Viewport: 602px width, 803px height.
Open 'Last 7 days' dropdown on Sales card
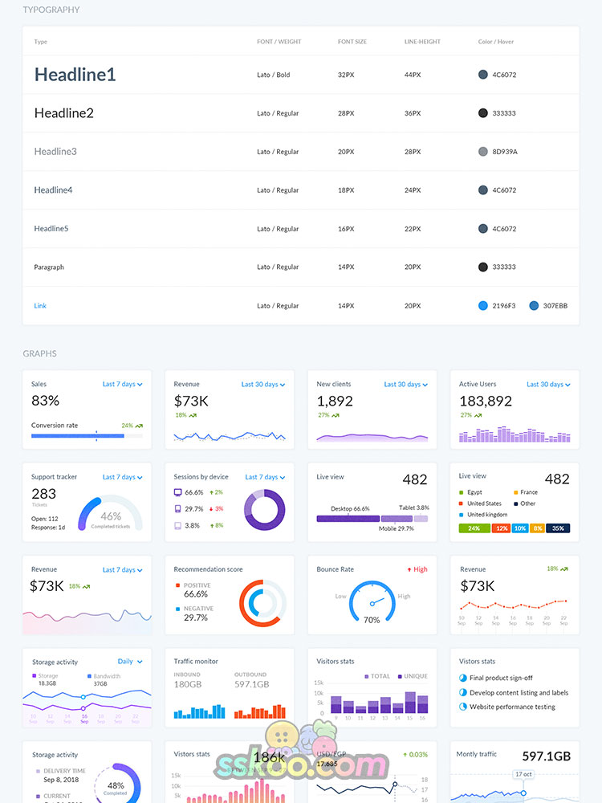tap(122, 384)
